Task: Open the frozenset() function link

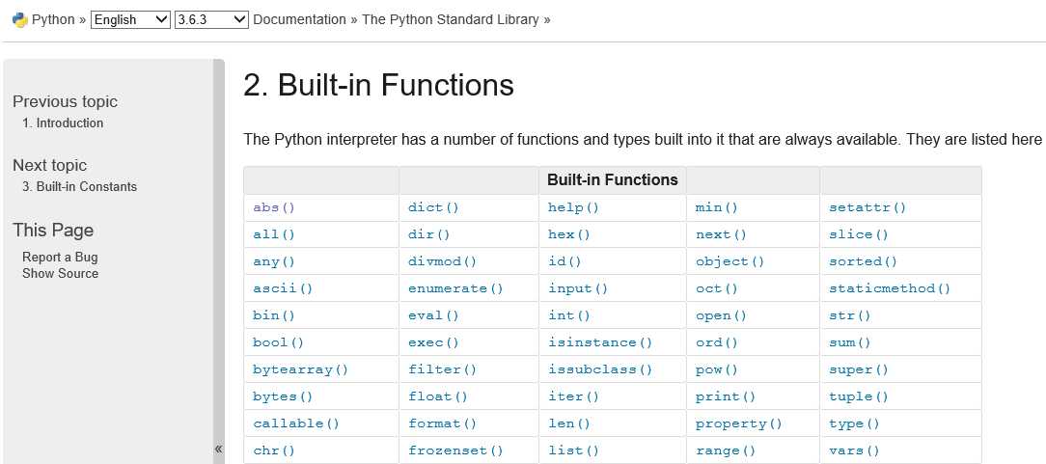Action: [x=455, y=450]
